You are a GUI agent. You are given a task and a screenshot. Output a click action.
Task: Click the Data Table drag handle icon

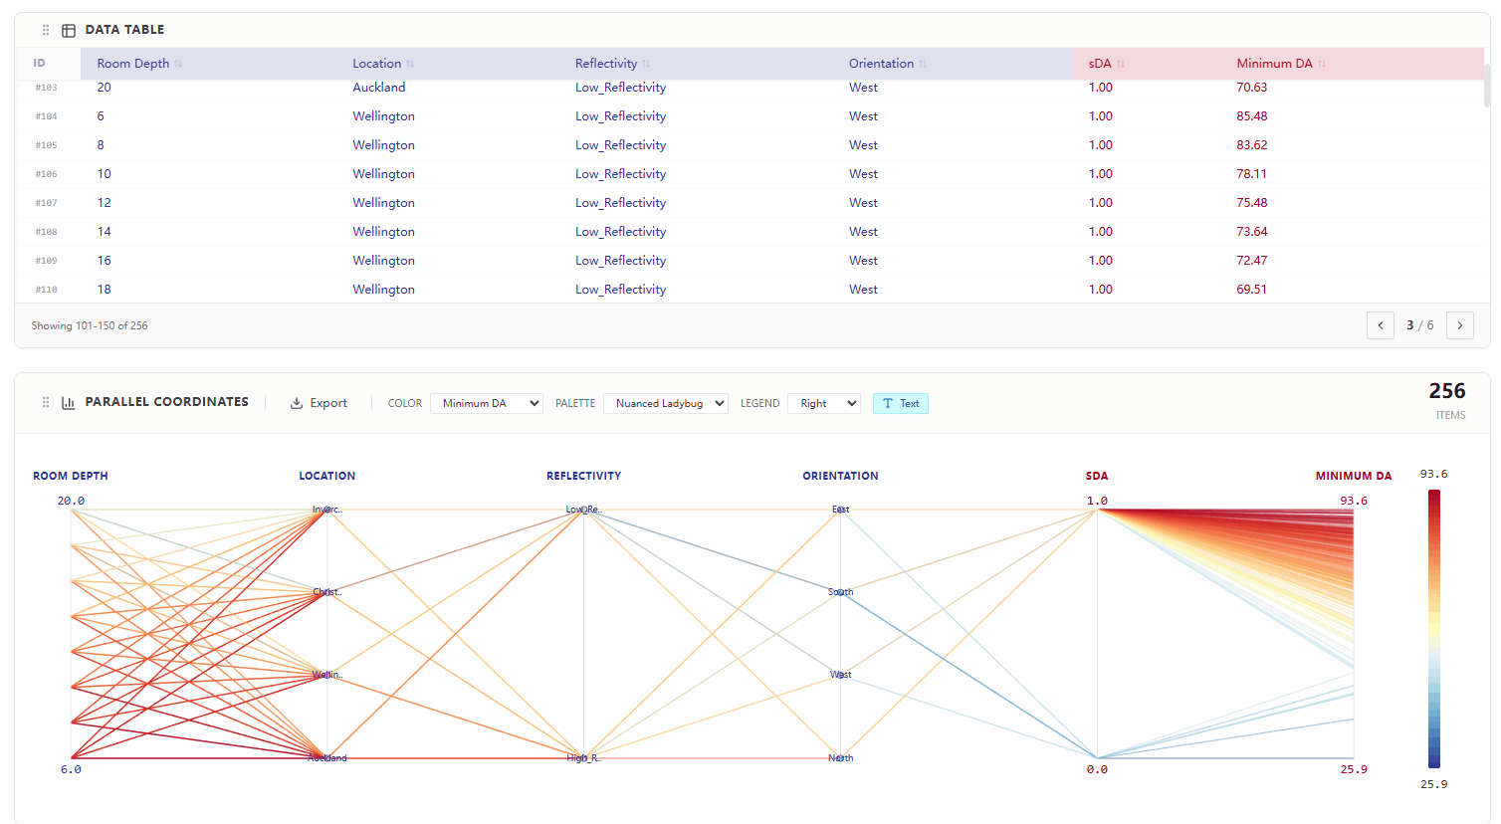pos(46,30)
